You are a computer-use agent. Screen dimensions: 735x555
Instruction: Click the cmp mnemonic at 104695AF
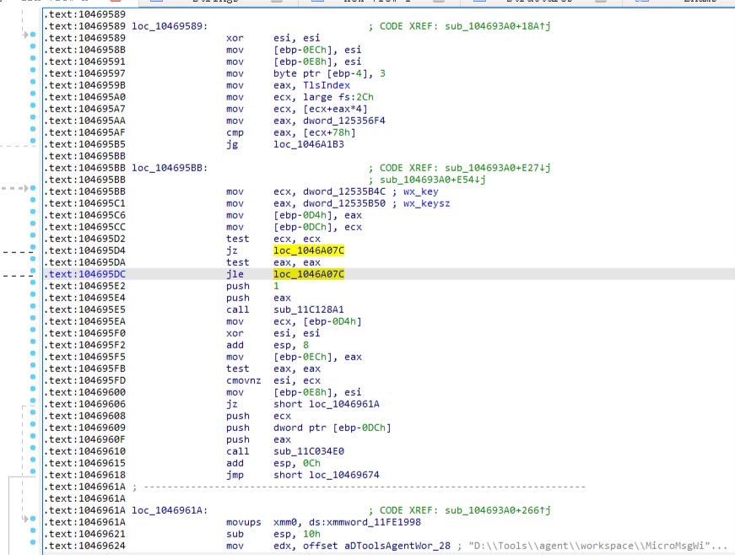235,132
